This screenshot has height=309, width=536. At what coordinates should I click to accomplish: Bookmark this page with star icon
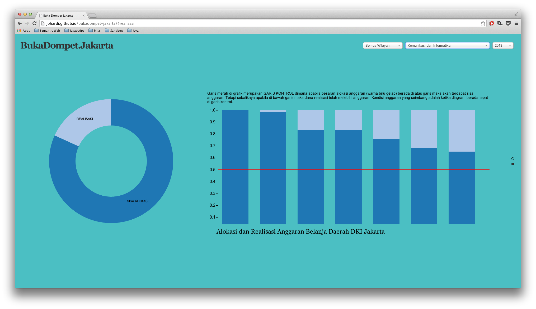(x=483, y=23)
